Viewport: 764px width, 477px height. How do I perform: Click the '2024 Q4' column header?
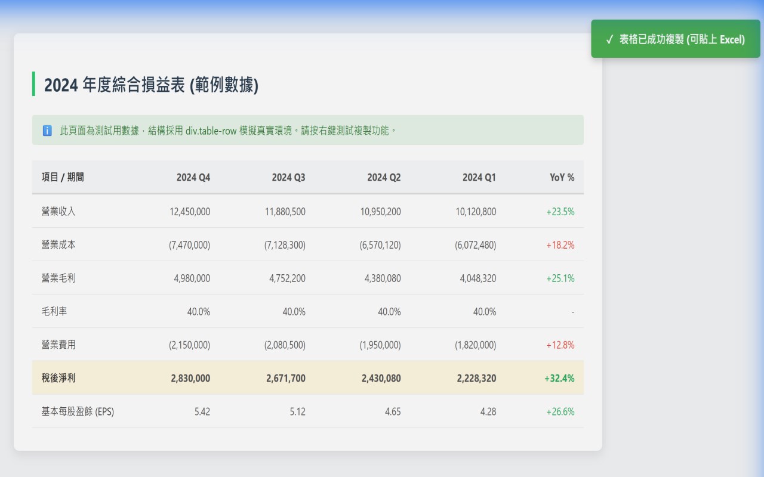click(193, 177)
